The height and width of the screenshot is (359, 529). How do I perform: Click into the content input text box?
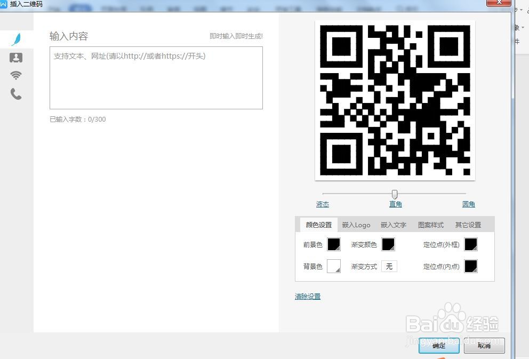pyautogui.click(x=156, y=78)
